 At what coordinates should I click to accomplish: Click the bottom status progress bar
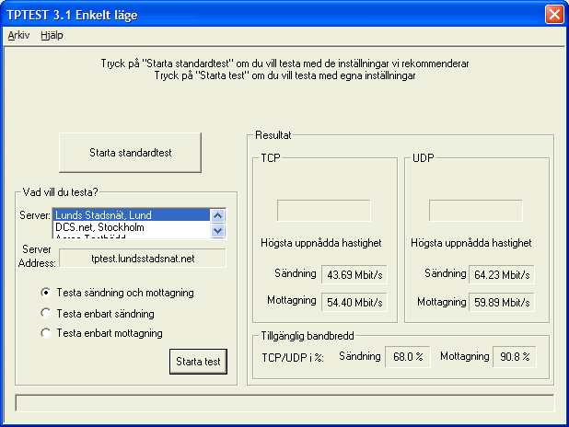[284, 403]
